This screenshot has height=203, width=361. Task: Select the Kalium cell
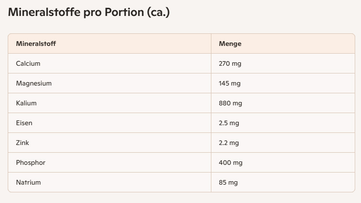(x=26, y=103)
